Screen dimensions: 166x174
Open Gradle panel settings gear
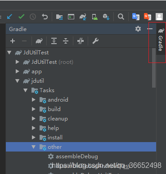click(x=138, y=29)
